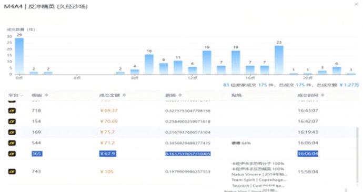Click the Natus Vincere | 2019 sticker entry
The image size is (363, 192).
click(x=259, y=175)
